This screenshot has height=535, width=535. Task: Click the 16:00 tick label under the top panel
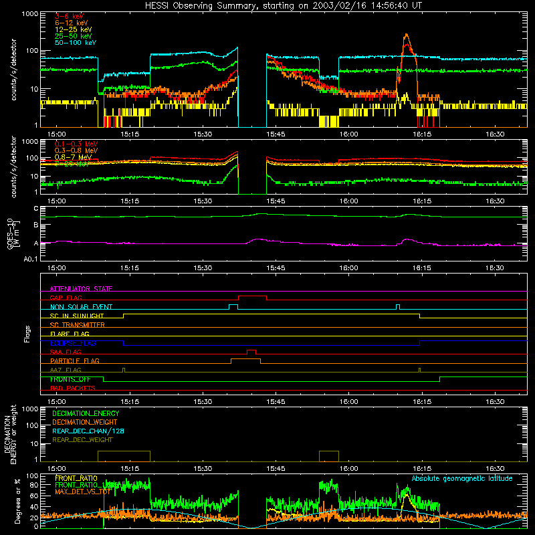(348, 134)
